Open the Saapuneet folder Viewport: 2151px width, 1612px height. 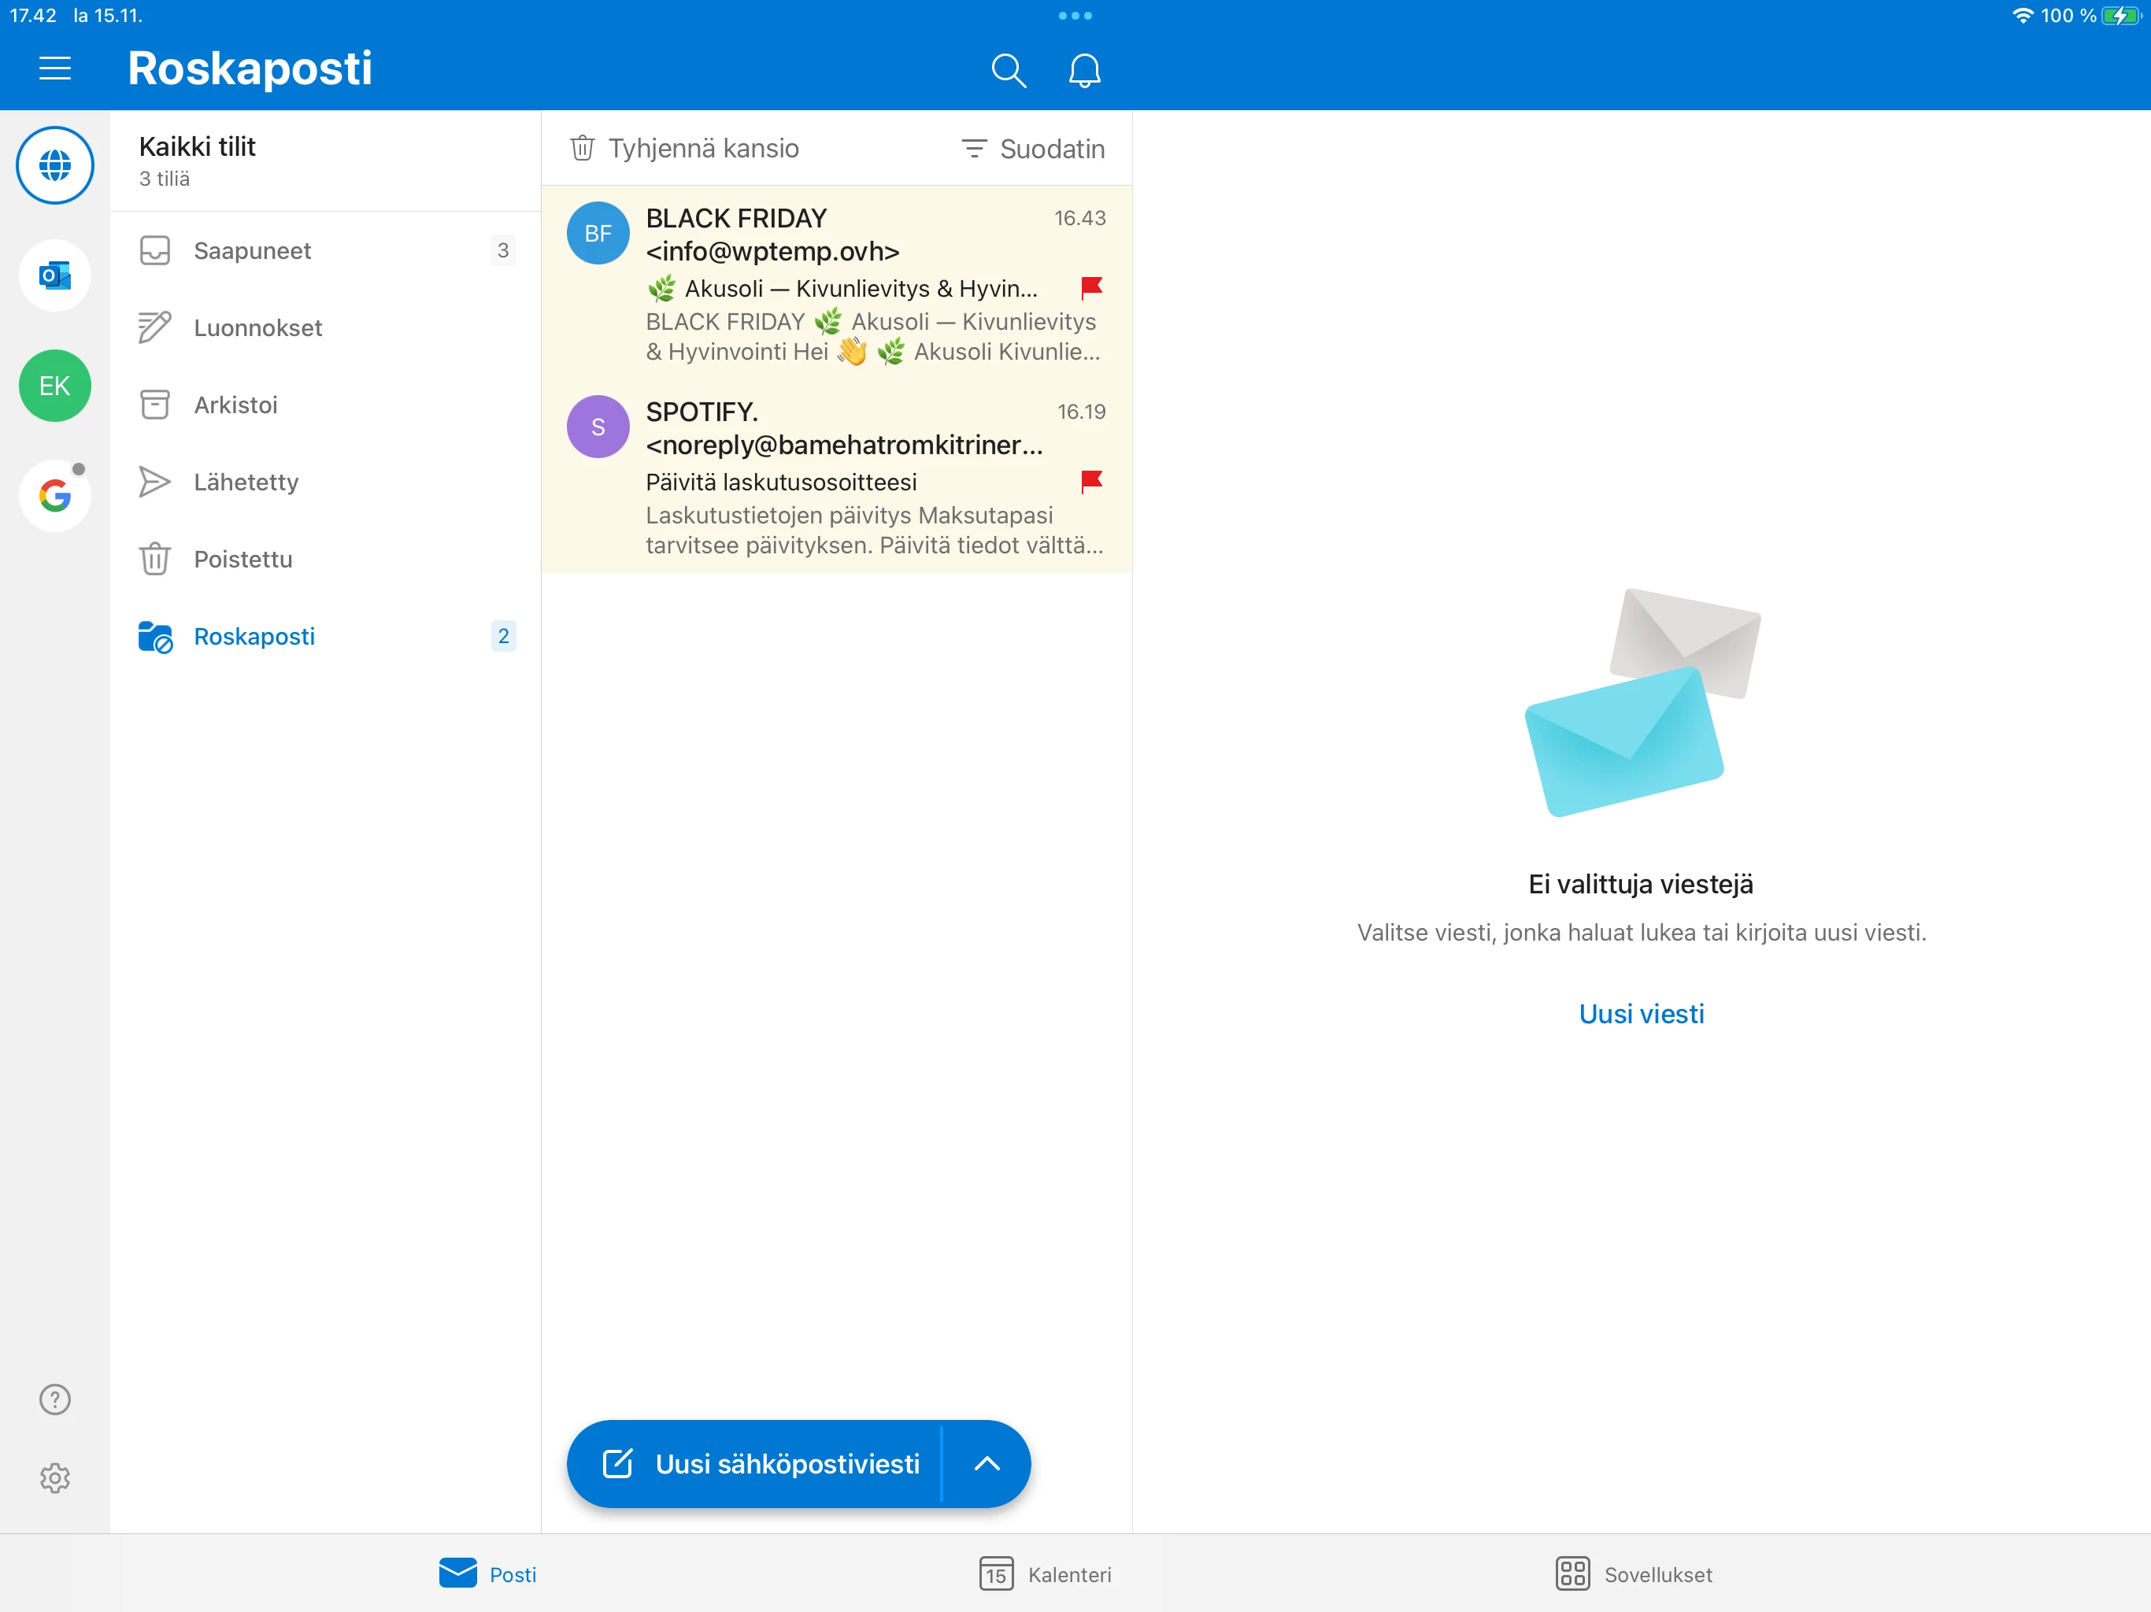coord(252,251)
